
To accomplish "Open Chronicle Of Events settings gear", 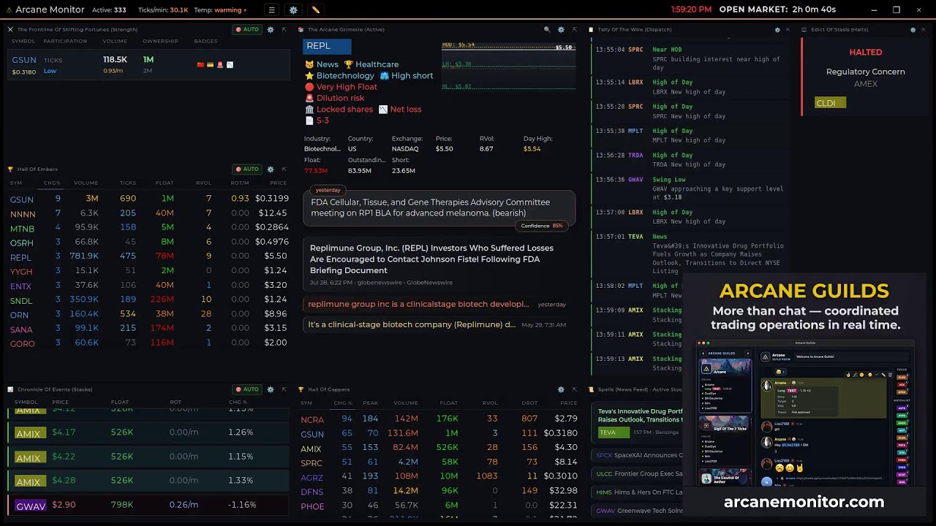I will (x=271, y=389).
